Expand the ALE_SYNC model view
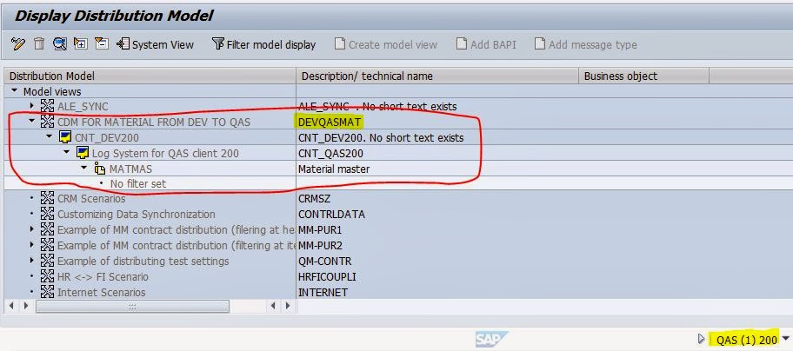793x351 pixels. click(x=32, y=107)
